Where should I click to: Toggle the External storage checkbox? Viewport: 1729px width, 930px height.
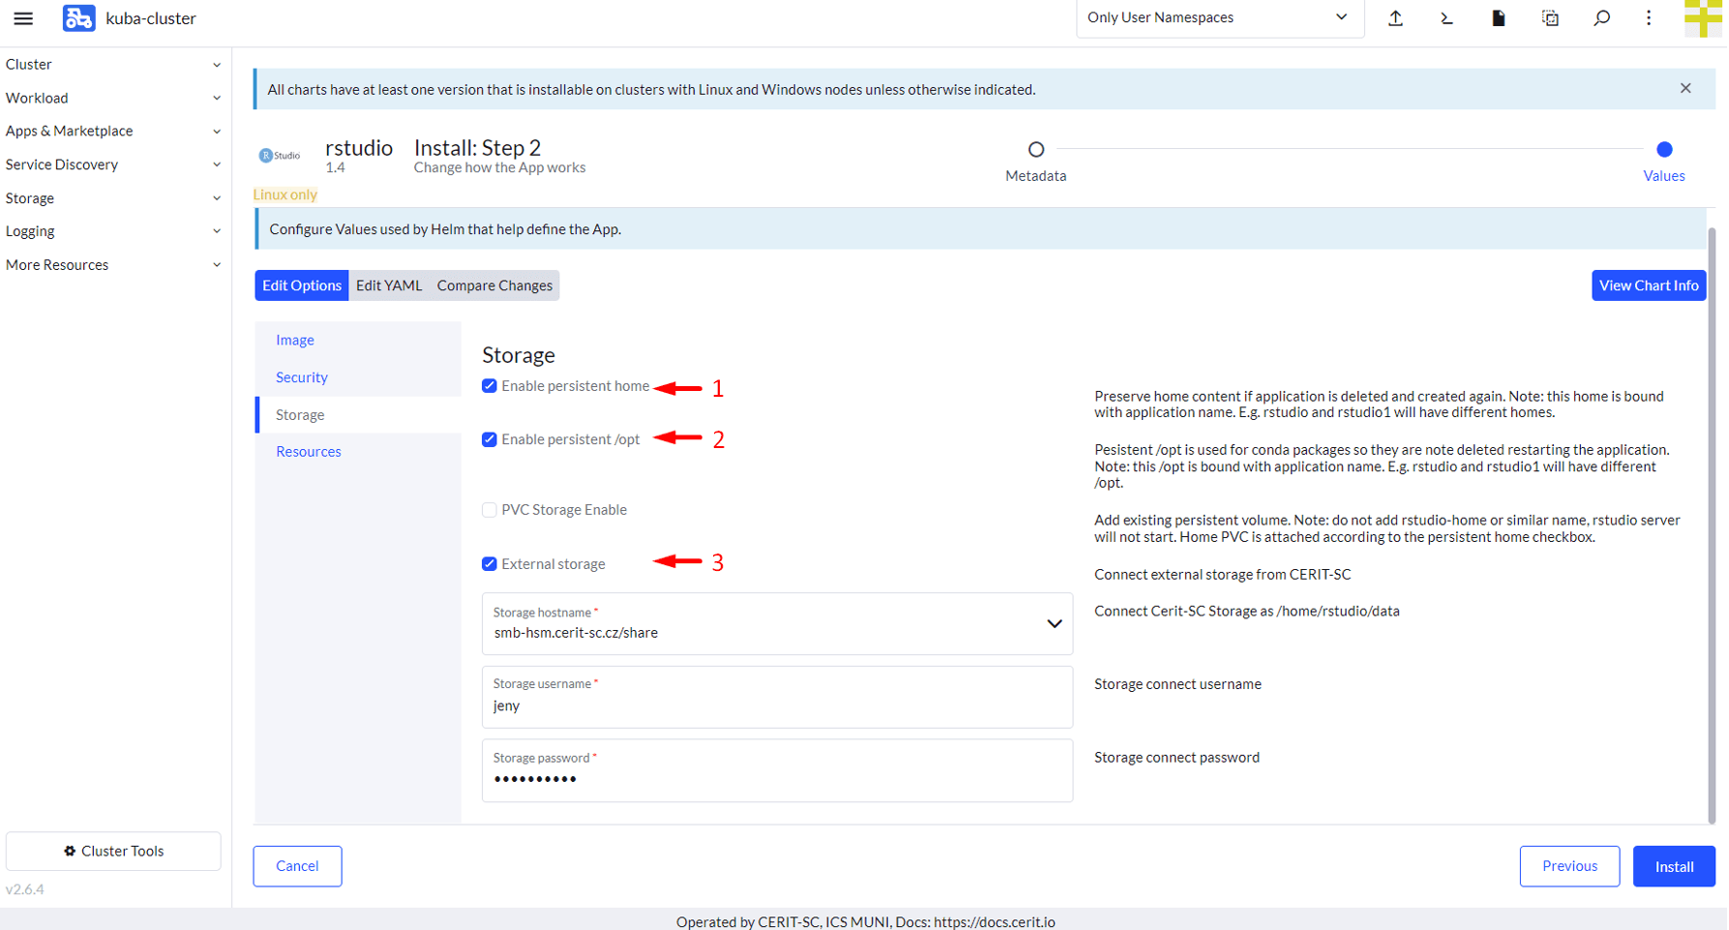[490, 564]
